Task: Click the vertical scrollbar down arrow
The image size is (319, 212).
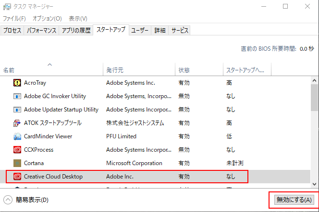Action: 315,184
